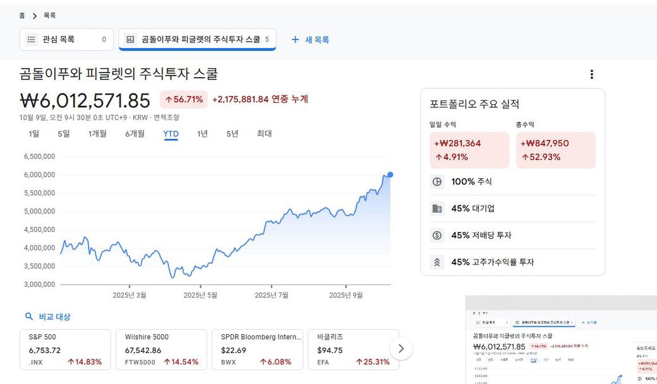Viewport: 657px width, 384px height.
Task: Open the three-dot more options menu
Action: coord(591,74)
